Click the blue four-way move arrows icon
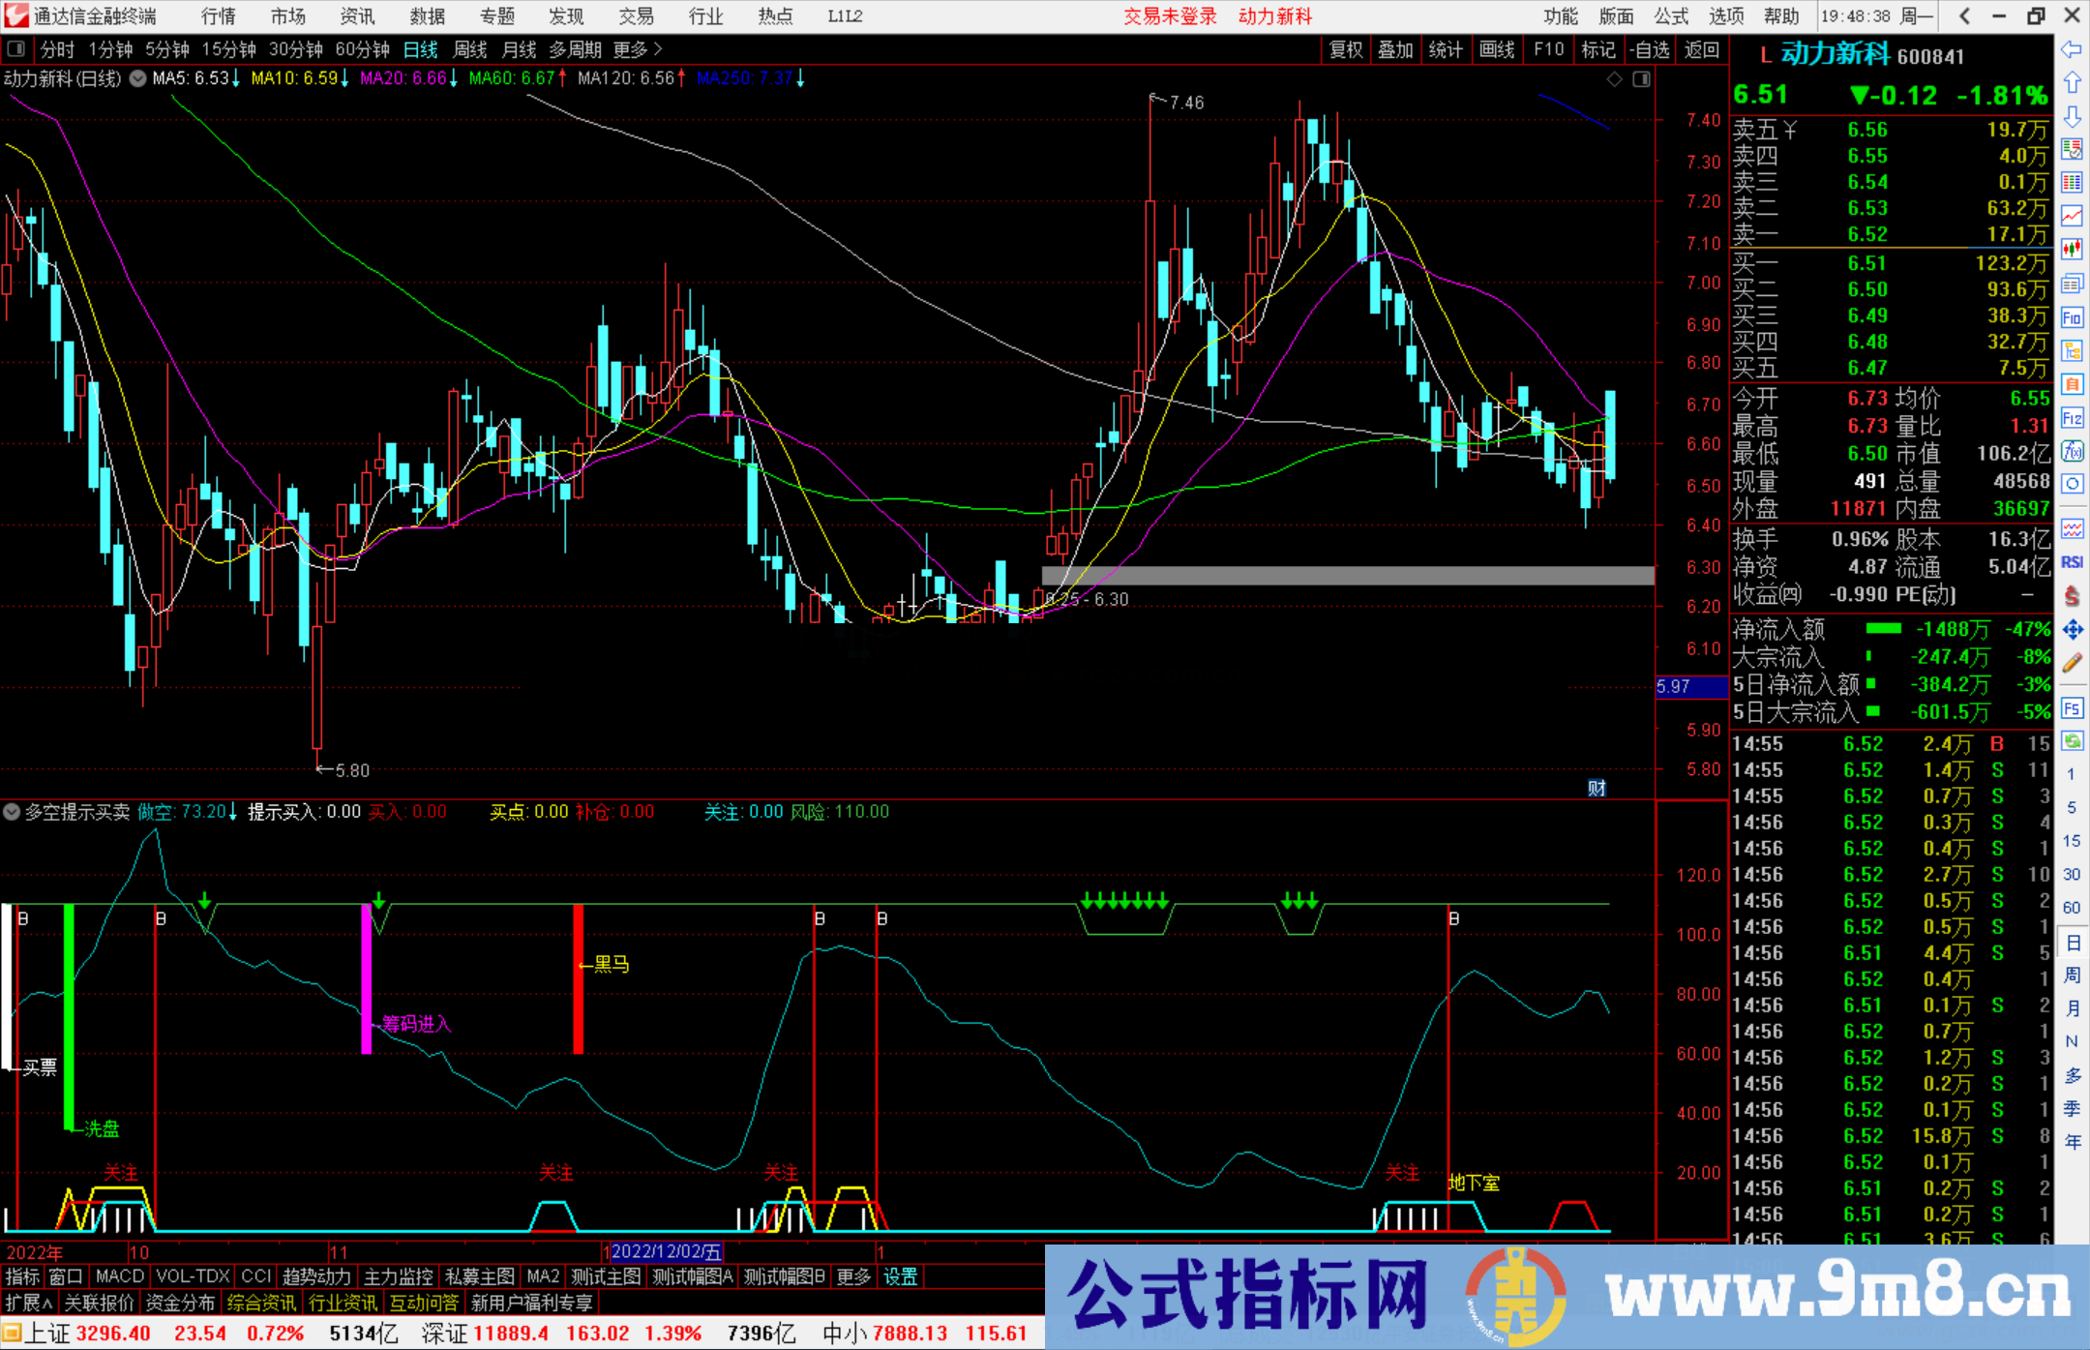 pyautogui.click(x=2072, y=630)
